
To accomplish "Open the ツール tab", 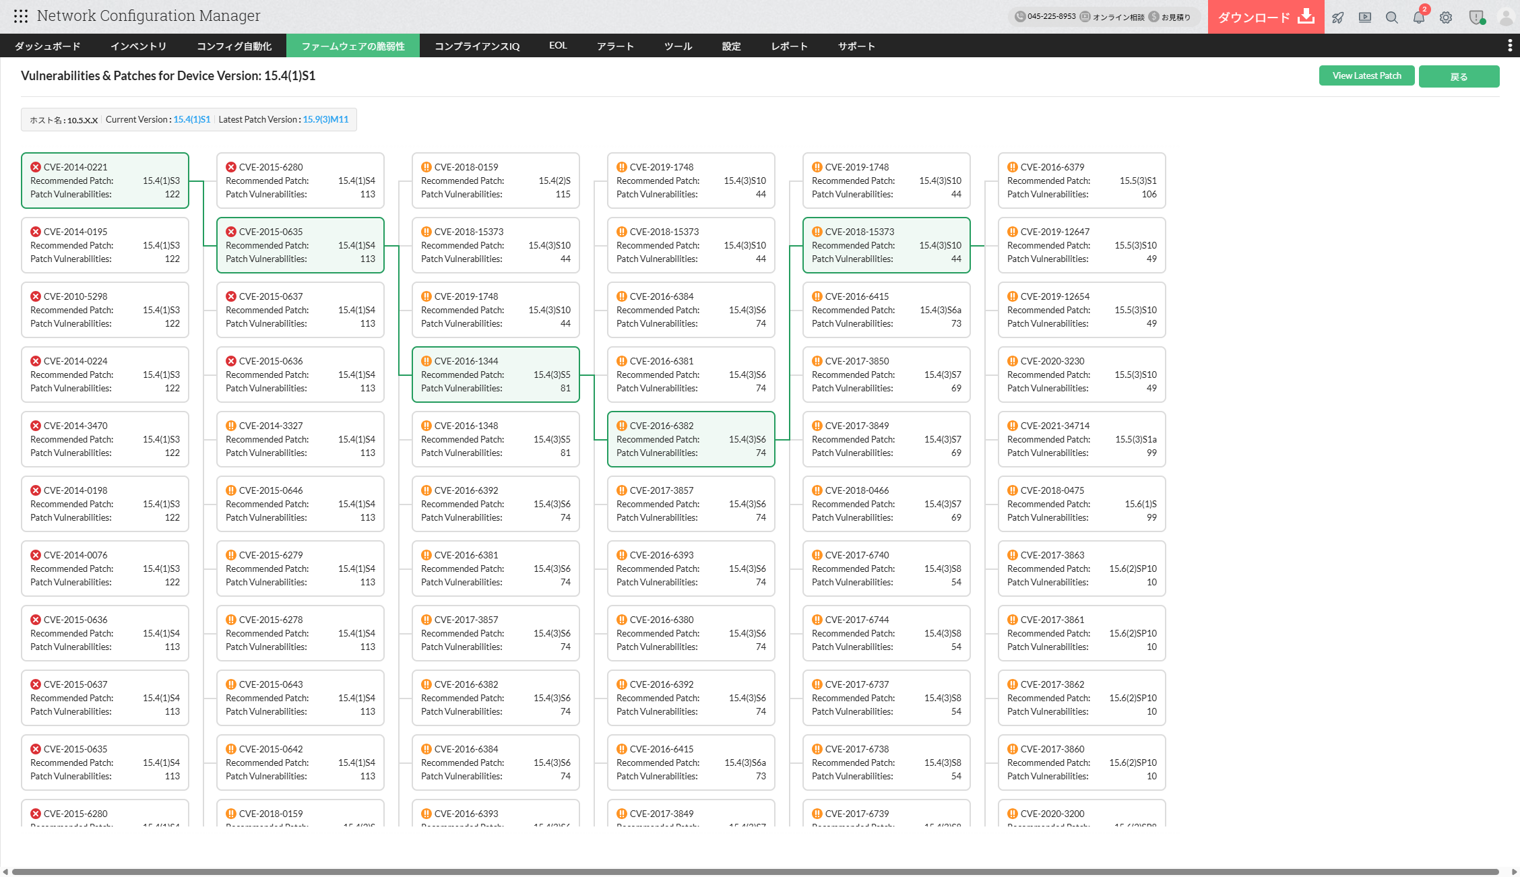I will (x=678, y=46).
